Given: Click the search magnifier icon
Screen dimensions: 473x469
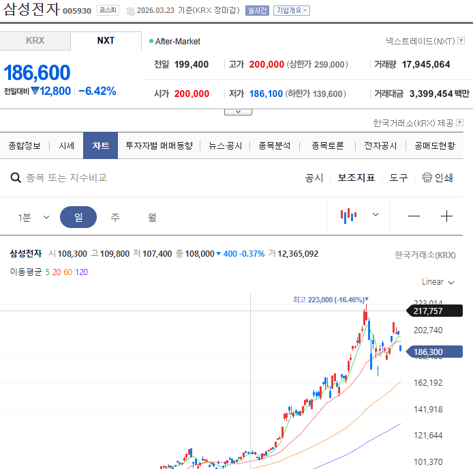Looking at the screenshot, I should point(16,177).
